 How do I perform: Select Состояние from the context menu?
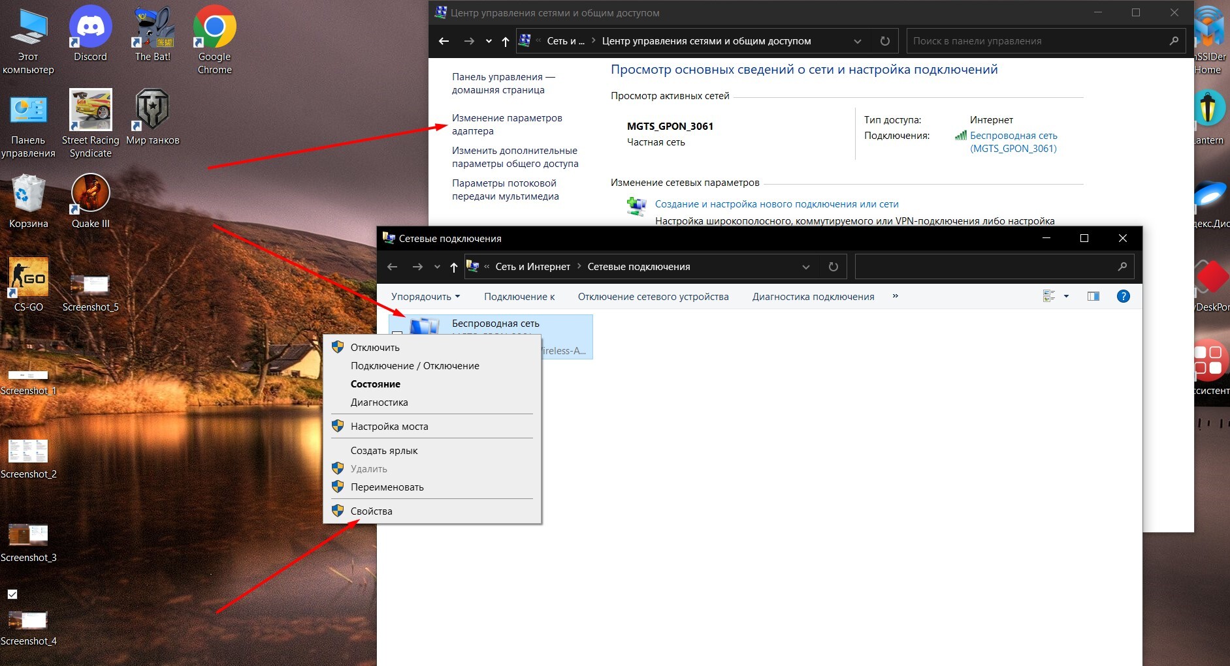(x=375, y=384)
